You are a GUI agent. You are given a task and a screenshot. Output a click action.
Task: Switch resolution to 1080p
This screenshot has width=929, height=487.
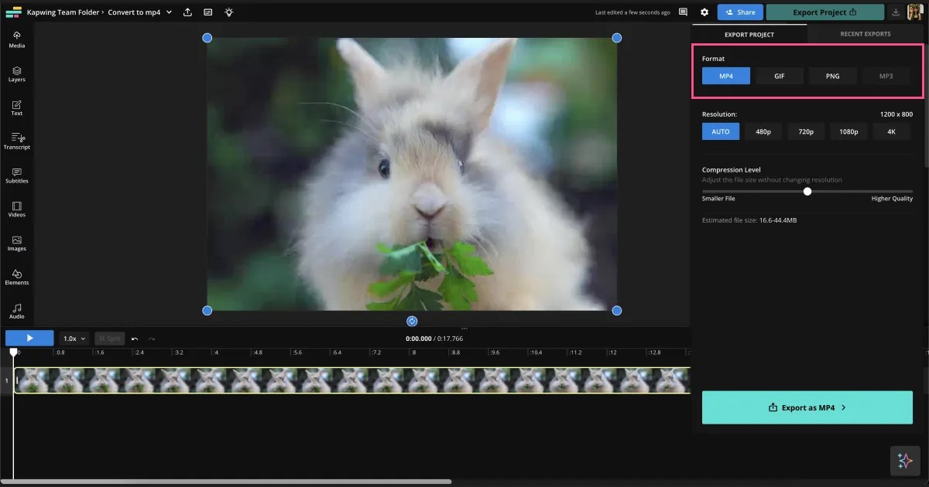pyautogui.click(x=848, y=131)
